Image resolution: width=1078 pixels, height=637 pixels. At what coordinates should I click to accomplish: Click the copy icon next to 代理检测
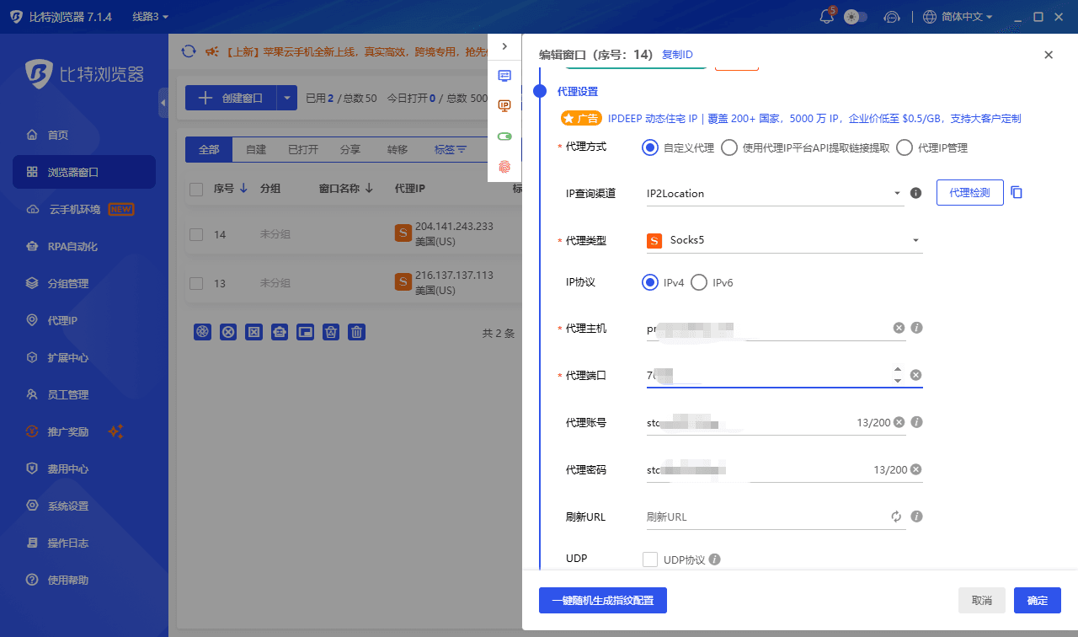click(1017, 192)
